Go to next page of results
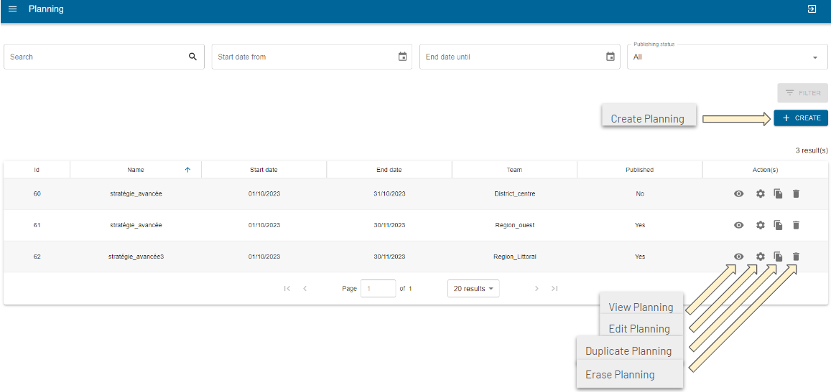This screenshot has height=392, width=831. coord(537,288)
